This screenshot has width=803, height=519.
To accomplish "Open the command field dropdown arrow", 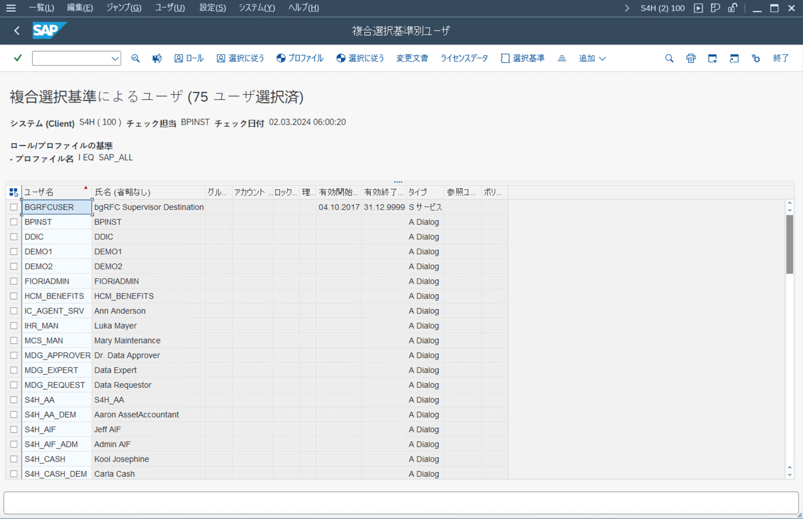I will tap(115, 58).
